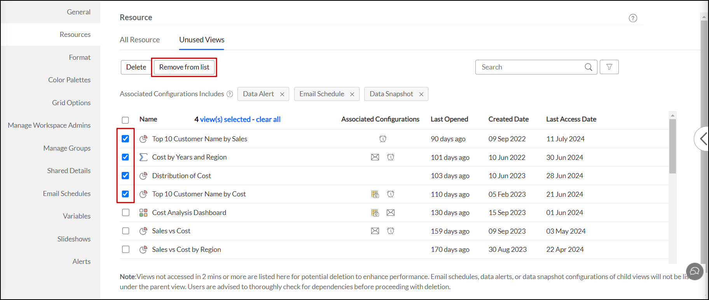Open the chat support icon

point(695,271)
